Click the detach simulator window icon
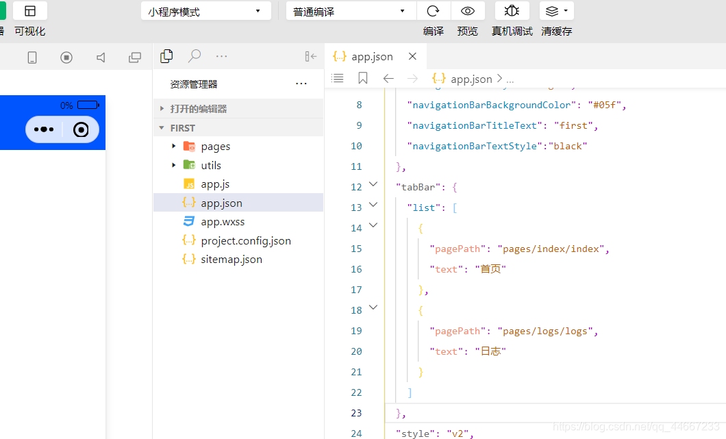The height and width of the screenshot is (439, 726). 135,58
